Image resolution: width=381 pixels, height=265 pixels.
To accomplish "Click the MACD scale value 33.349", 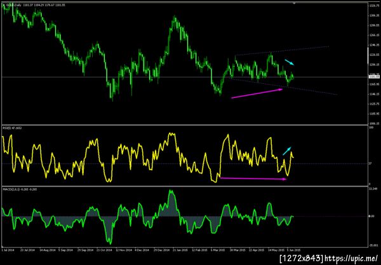I will (x=373, y=189).
